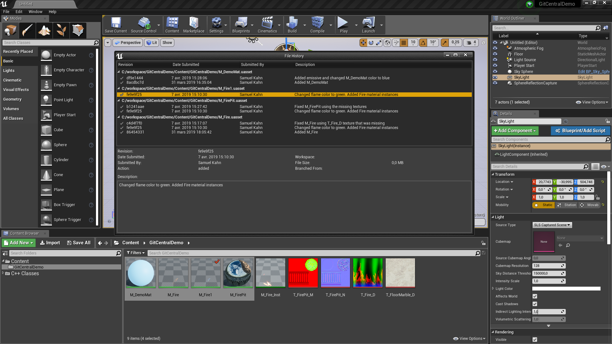
Task: Select the T_Fire_D texture thumbnail
Action: coord(368,273)
